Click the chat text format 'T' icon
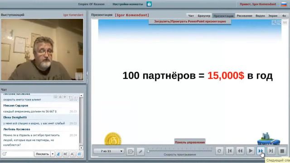The height and width of the screenshot is (163, 290). 70,97
